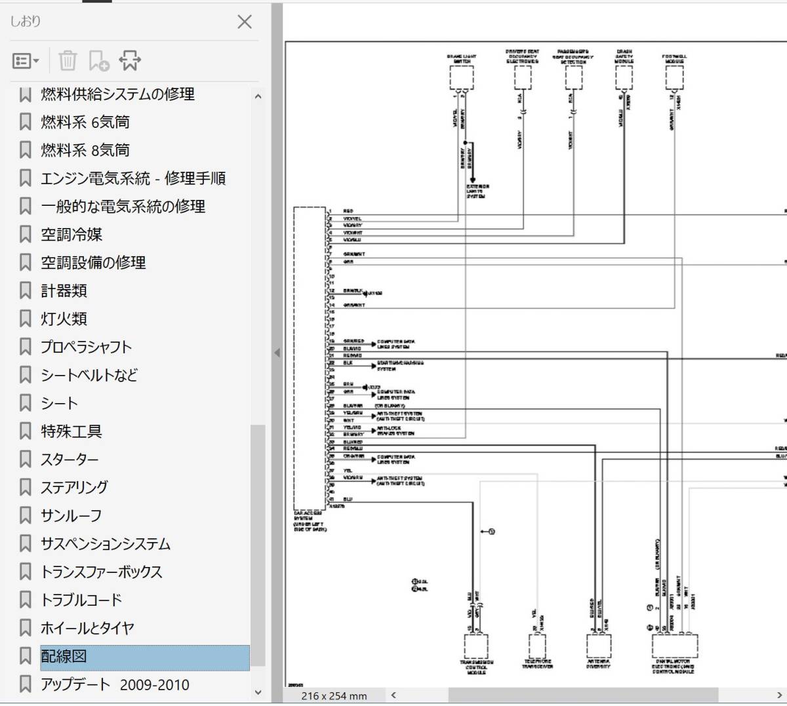
Task: Click bookmark ribbon icon beside トラブルコード
Action: coord(26,600)
